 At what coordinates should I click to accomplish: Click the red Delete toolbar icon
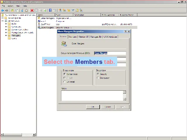point(32,10)
